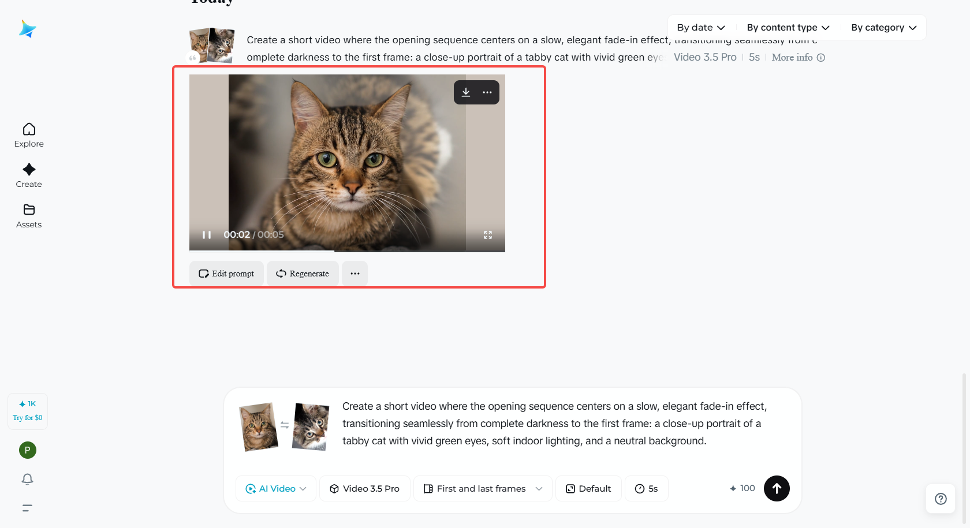This screenshot has height=528, width=970.
Task: Click the Edit prompt button
Action: pyautogui.click(x=226, y=274)
